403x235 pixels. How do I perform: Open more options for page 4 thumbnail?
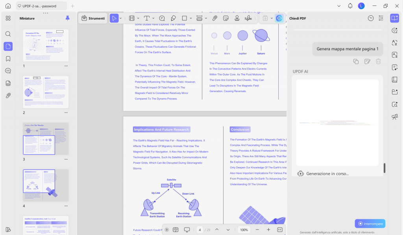(66, 206)
